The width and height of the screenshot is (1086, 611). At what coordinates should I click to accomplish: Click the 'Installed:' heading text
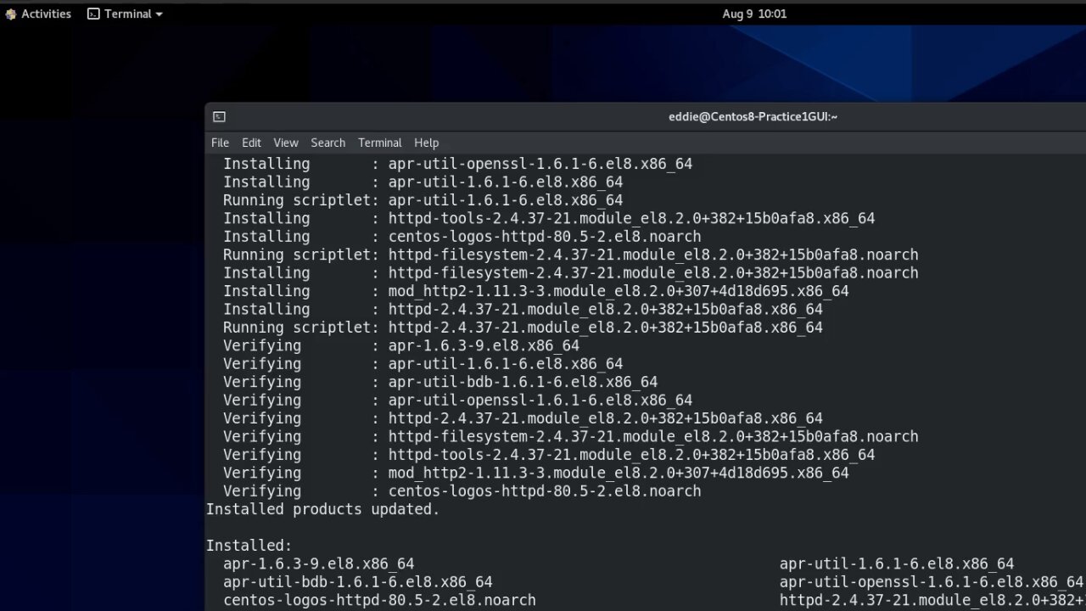(x=249, y=546)
